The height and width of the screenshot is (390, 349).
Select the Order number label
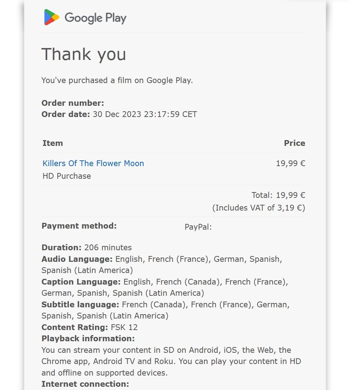[72, 103]
